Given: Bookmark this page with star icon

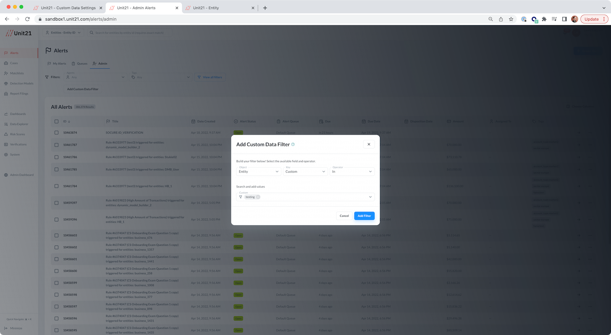Looking at the screenshot, I should coord(511,19).
